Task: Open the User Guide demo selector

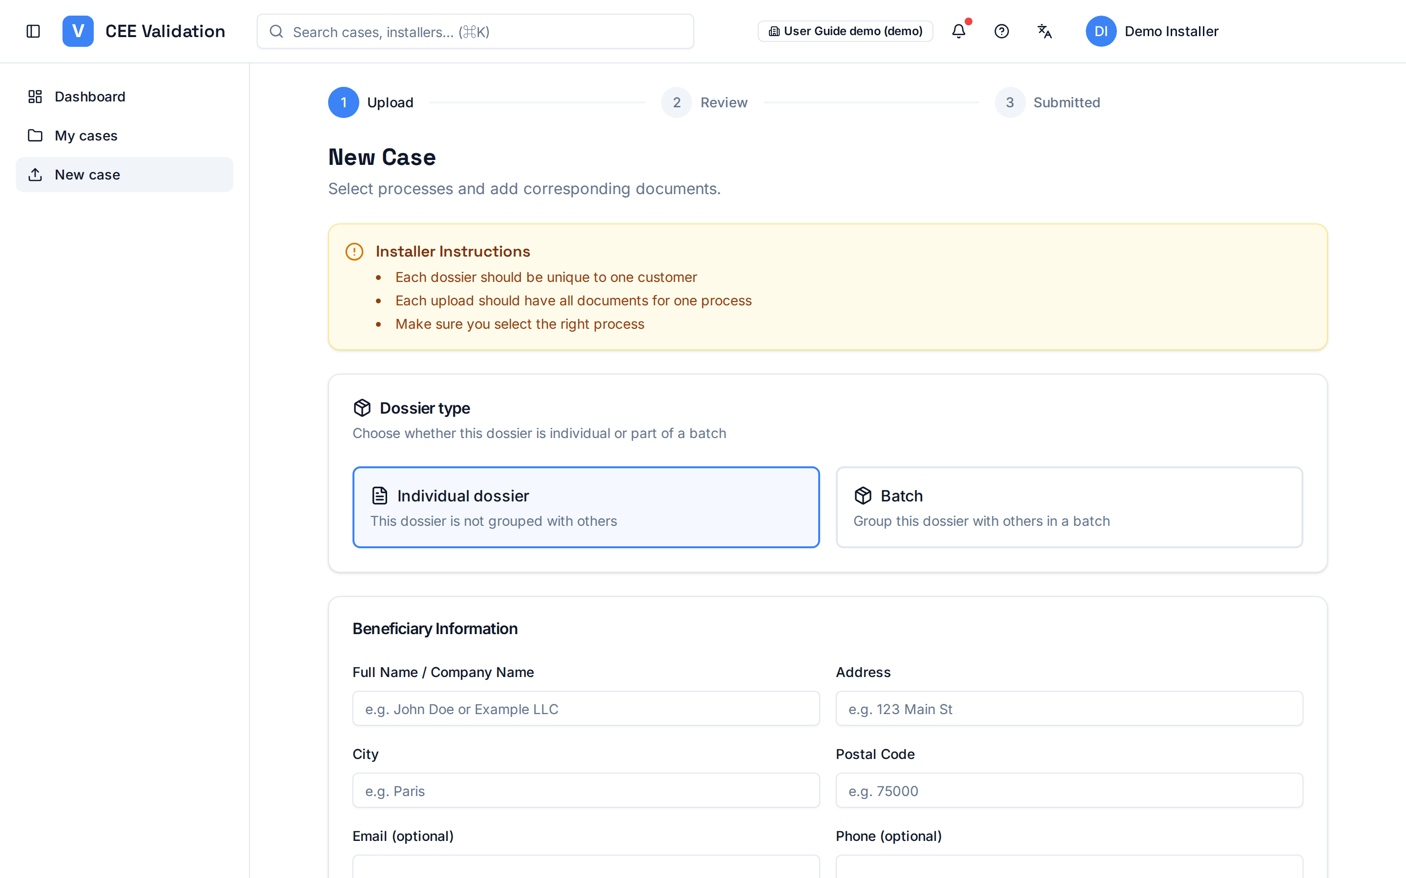Action: pos(846,31)
